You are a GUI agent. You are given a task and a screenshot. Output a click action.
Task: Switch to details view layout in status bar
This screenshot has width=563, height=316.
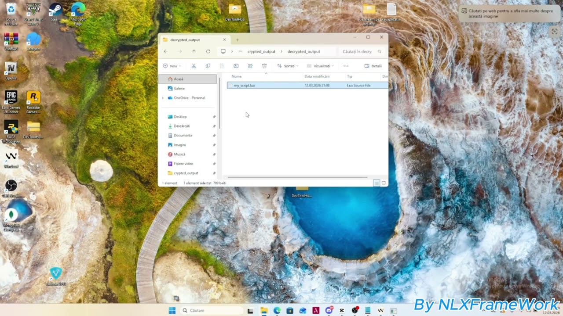tap(377, 183)
